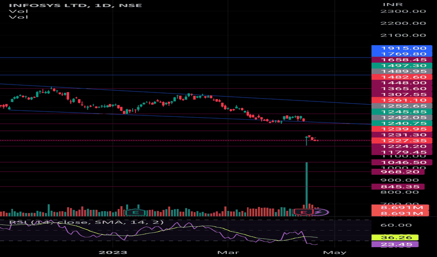Click the red 1261.10 price label
Screen dimensions: 437x257
(x=402, y=100)
